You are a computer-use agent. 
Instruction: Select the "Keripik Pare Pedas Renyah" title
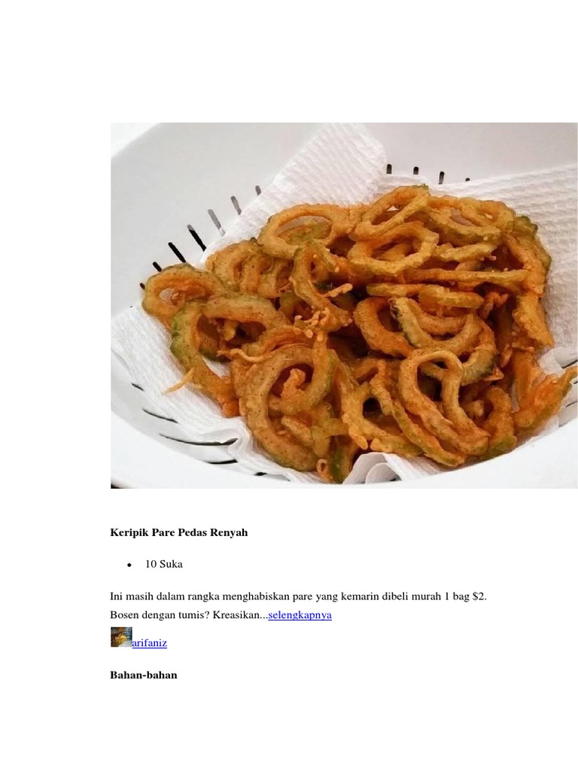tap(179, 532)
